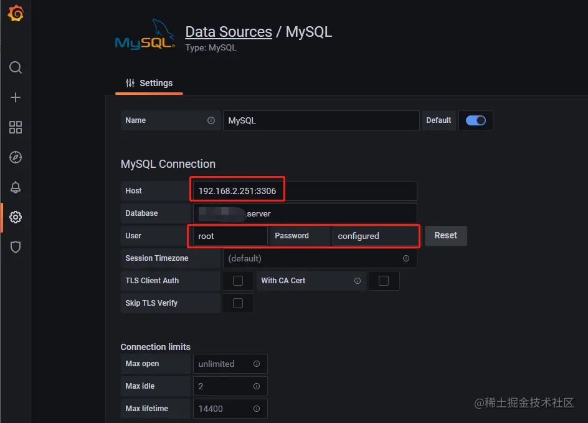Click the Password field showing configured
The width and height of the screenshot is (588, 423).
point(374,236)
